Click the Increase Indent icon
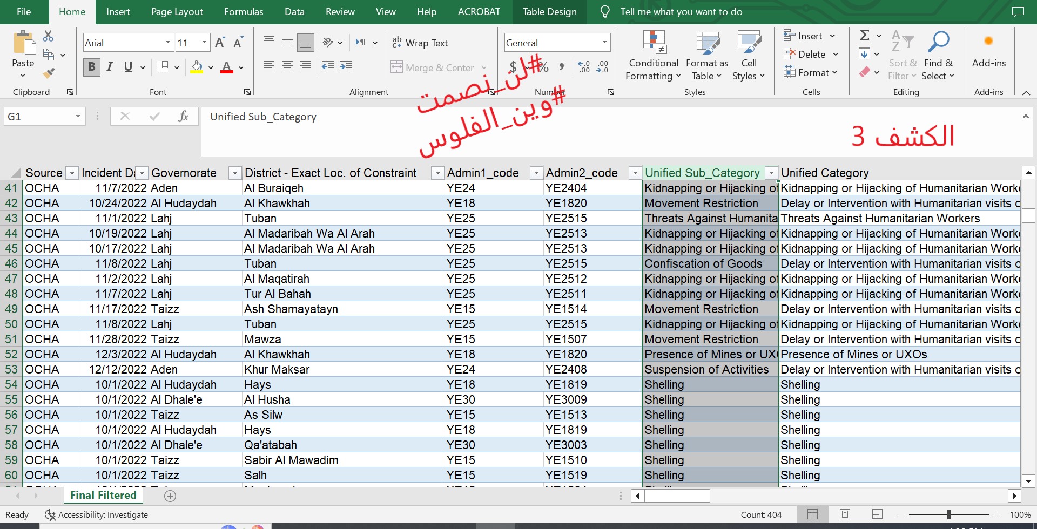The height and width of the screenshot is (529, 1037). coord(346,67)
